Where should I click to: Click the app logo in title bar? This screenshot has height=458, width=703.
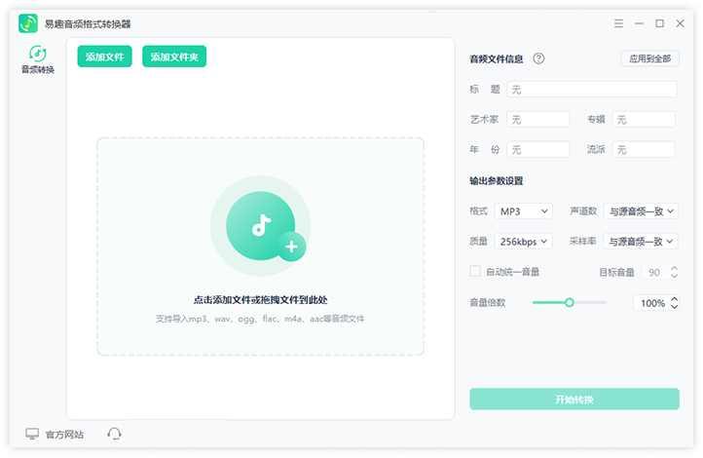(28, 23)
